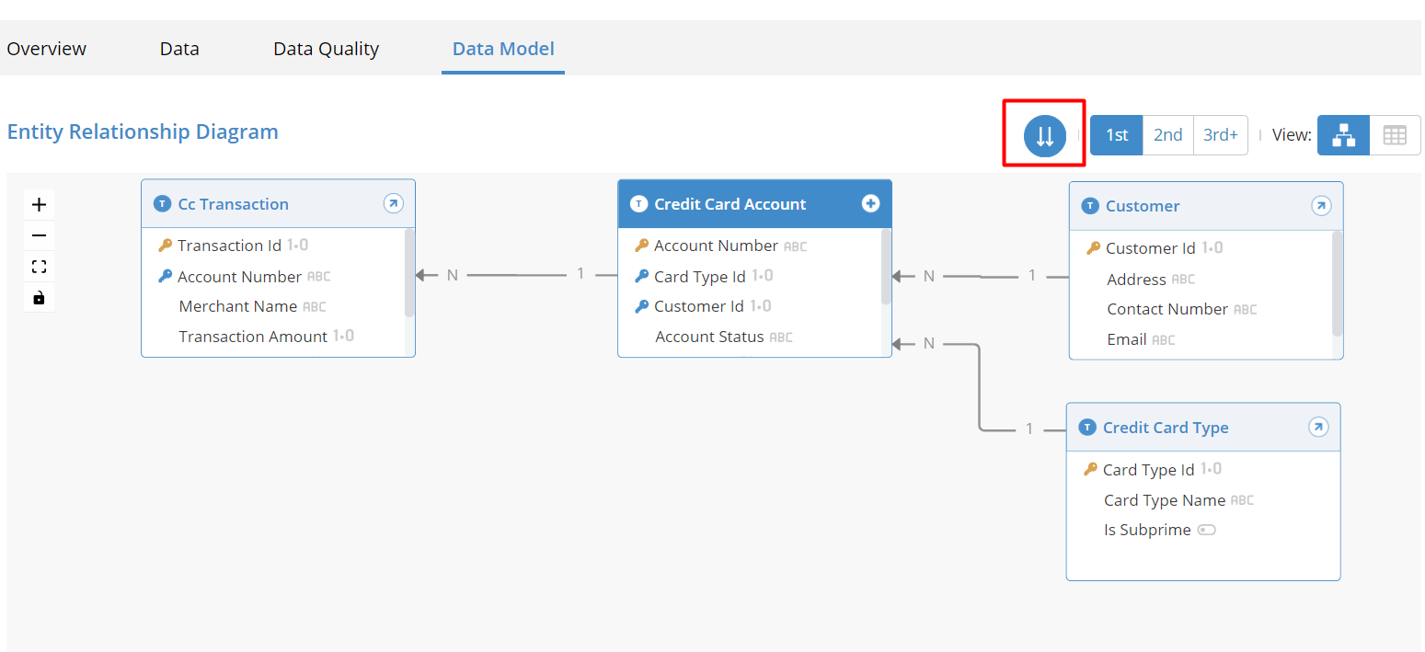Click the lock icon to lock diagram layout
Viewport: 1425px width, 652px height.
click(x=38, y=297)
